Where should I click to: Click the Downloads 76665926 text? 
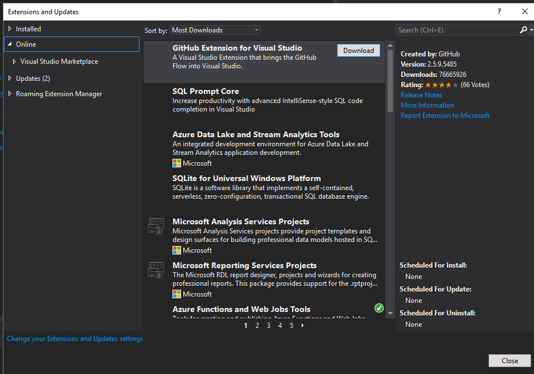(434, 74)
